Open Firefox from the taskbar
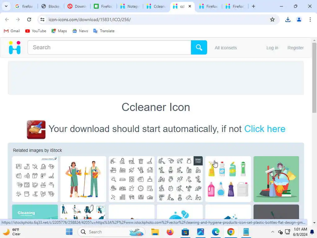The width and height of the screenshot is (317, 238). coord(170,232)
